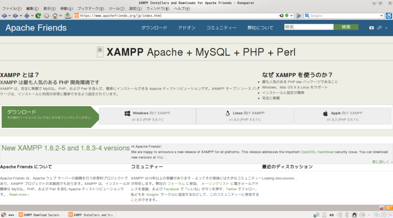Screen dimensions: 393x218
Task: Open the Google+ link
Action: tap(152, 195)
